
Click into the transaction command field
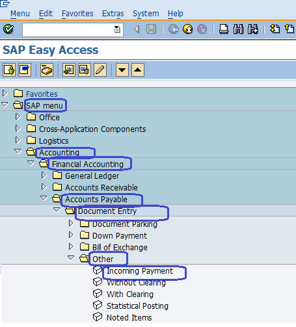(x=68, y=29)
